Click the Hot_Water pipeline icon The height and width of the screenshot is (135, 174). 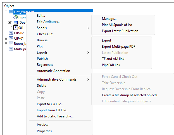pyautogui.click(x=11, y=12)
